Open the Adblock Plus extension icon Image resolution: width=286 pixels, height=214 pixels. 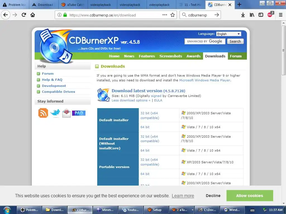tap(270, 14)
